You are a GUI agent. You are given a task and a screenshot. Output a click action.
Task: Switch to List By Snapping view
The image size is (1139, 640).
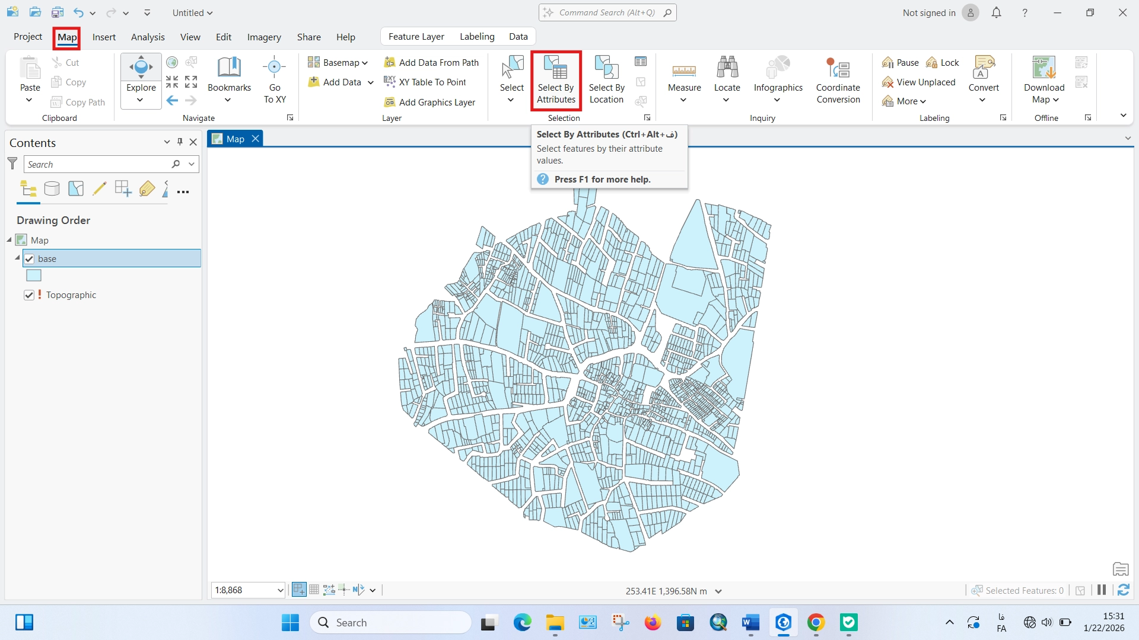click(123, 188)
